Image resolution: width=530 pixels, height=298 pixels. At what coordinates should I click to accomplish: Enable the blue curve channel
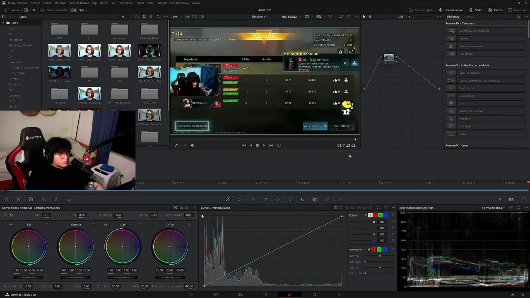(385, 215)
